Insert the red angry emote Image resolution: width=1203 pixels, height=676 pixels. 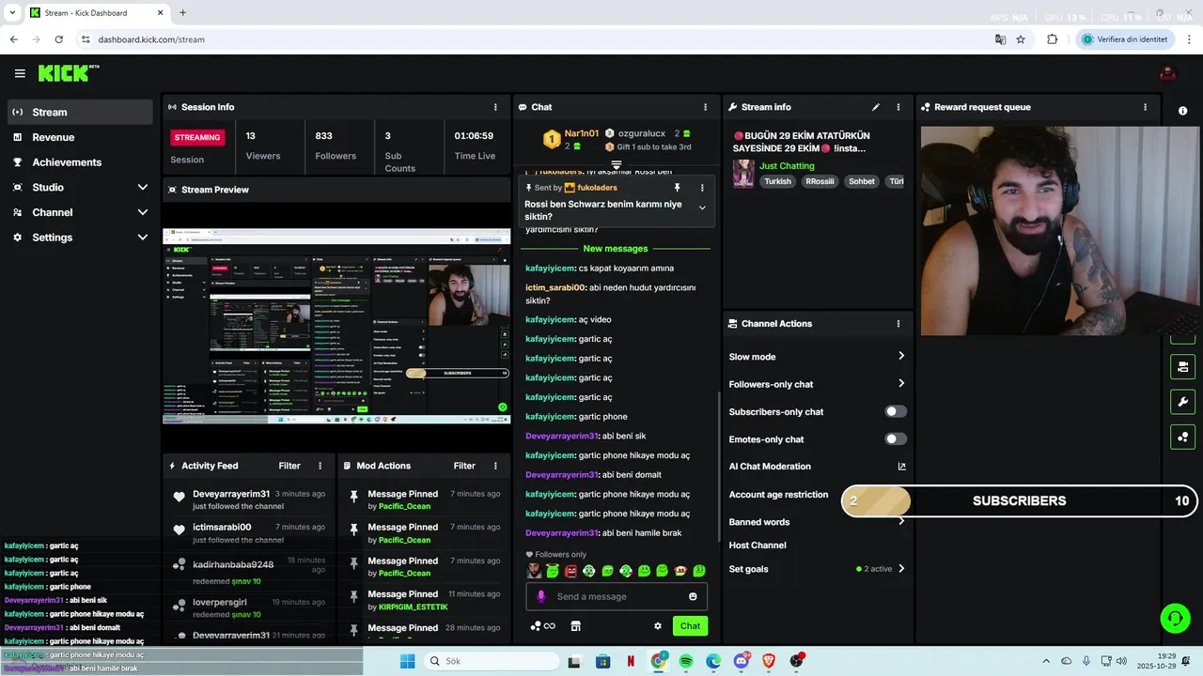[x=570, y=571]
